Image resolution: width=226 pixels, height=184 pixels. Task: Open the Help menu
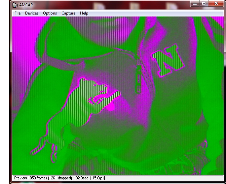[x=84, y=13]
